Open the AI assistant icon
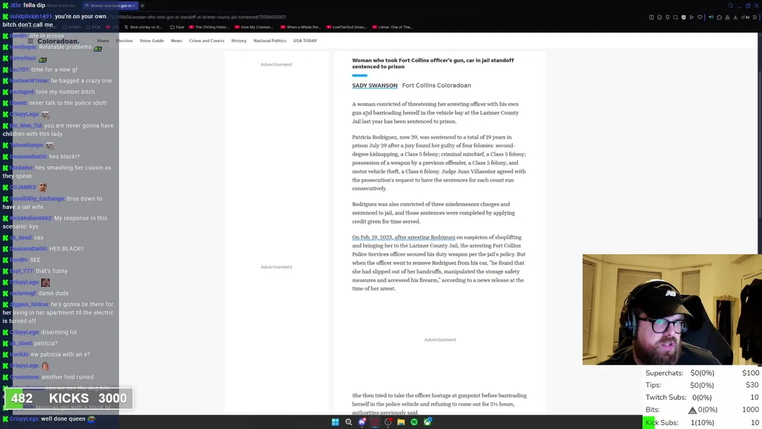This screenshot has height=429, width=762. pyautogui.click(x=745, y=17)
